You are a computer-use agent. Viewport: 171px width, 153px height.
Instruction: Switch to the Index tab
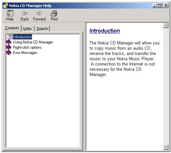(27, 29)
